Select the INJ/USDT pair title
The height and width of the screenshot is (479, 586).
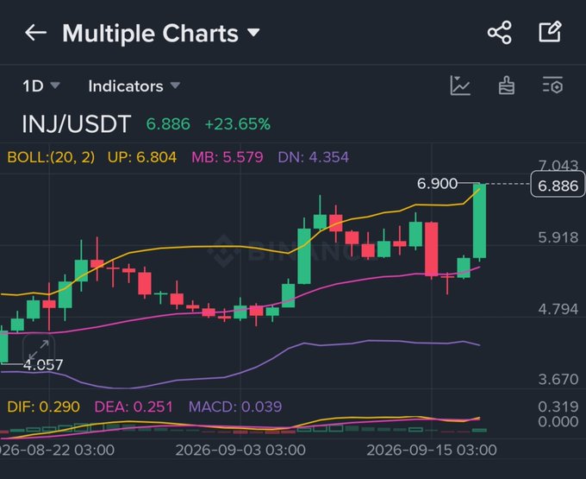pos(77,124)
